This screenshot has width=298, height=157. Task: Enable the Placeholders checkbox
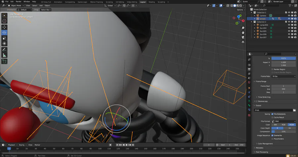point(273,139)
